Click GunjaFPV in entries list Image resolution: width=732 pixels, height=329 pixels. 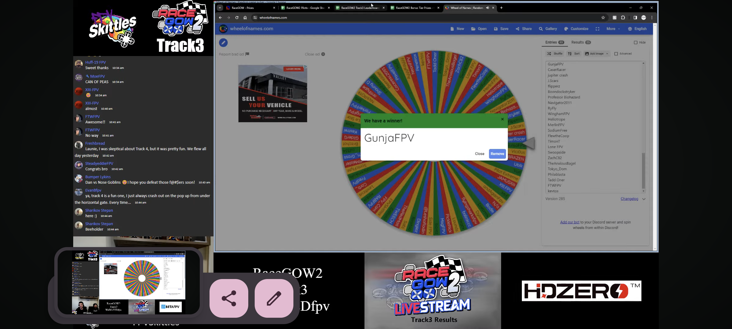coord(555,64)
